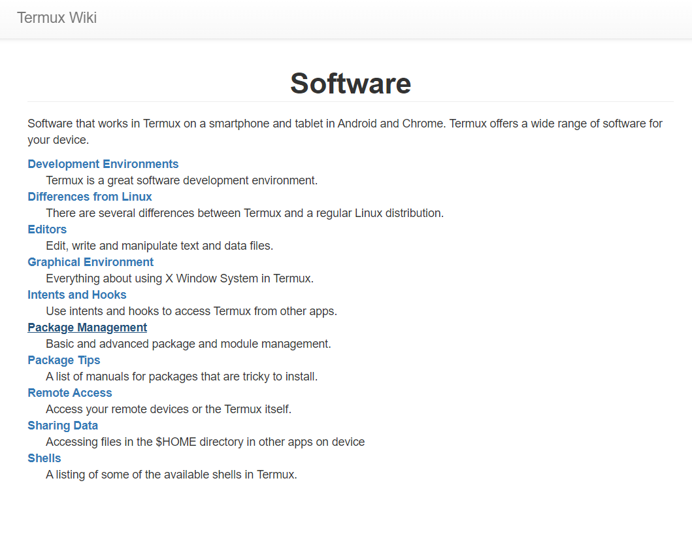Open the Package Management link
The width and height of the screenshot is (692, 538).
(x=87, y=328)
